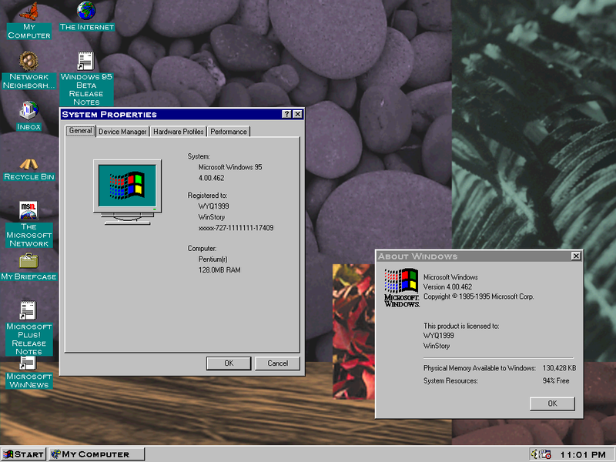Viewport: 616px width, 462px height.
Task: Open the Performance tab
Action: (x=228, y=131)
